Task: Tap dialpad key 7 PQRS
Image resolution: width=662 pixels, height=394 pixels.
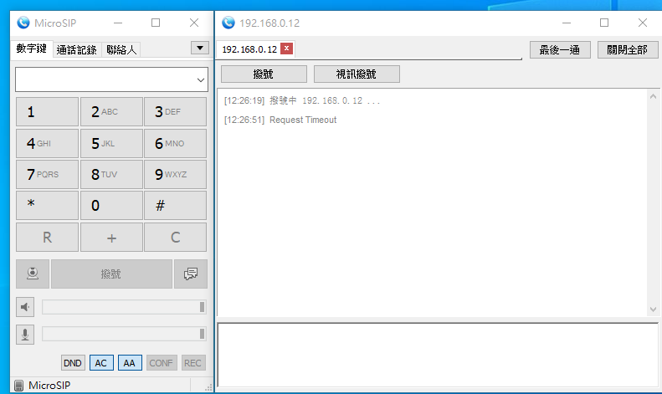Action: [47, 174]
